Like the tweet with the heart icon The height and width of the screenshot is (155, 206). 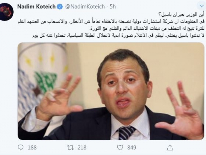tap(120, 148)
